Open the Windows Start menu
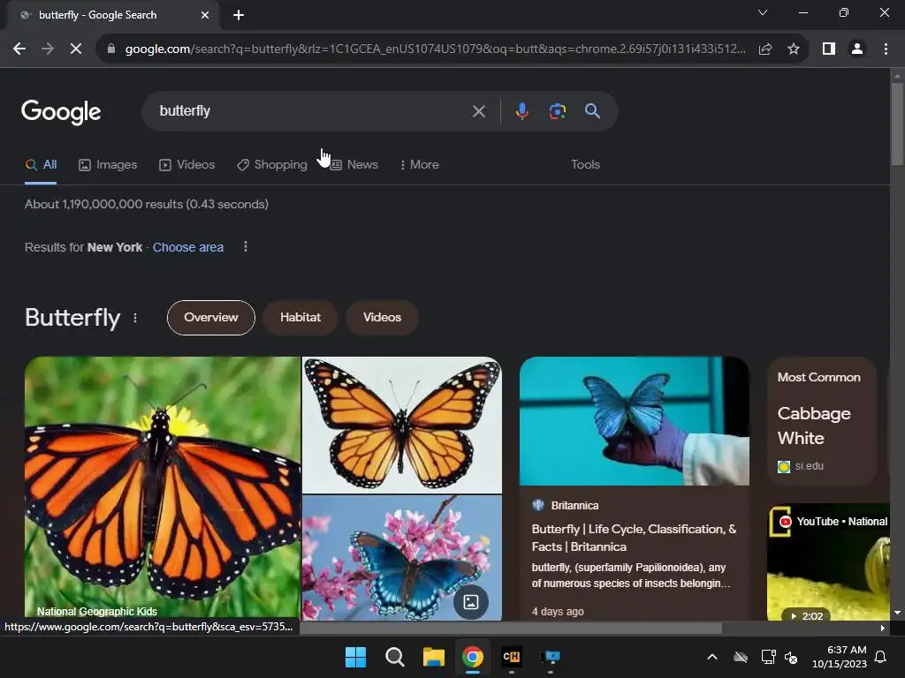This screenshot has height=678, width=905. click(x=355, y=657)
